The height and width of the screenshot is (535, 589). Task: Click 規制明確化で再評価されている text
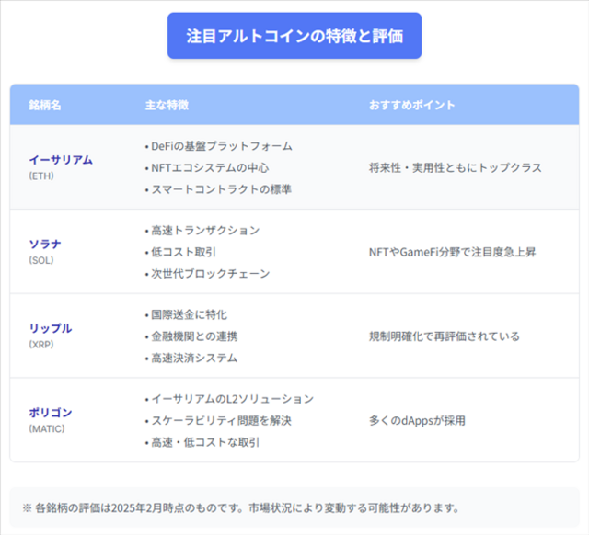tap(445, 336)
